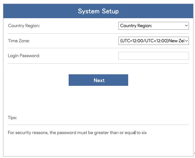Open the Country Region dropdown

tap(153, 26)
